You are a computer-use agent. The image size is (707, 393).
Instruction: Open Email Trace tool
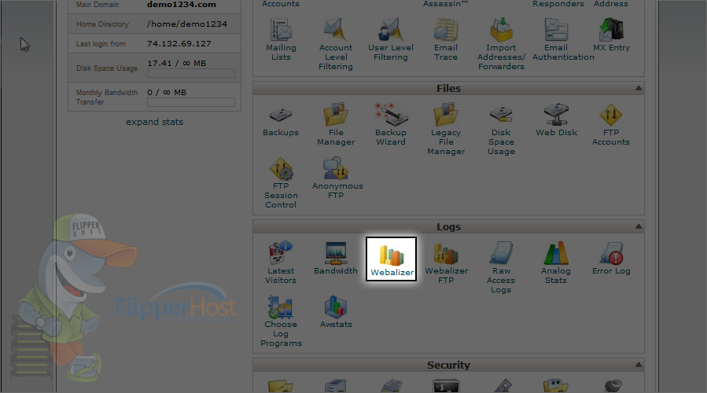(446, 39)
